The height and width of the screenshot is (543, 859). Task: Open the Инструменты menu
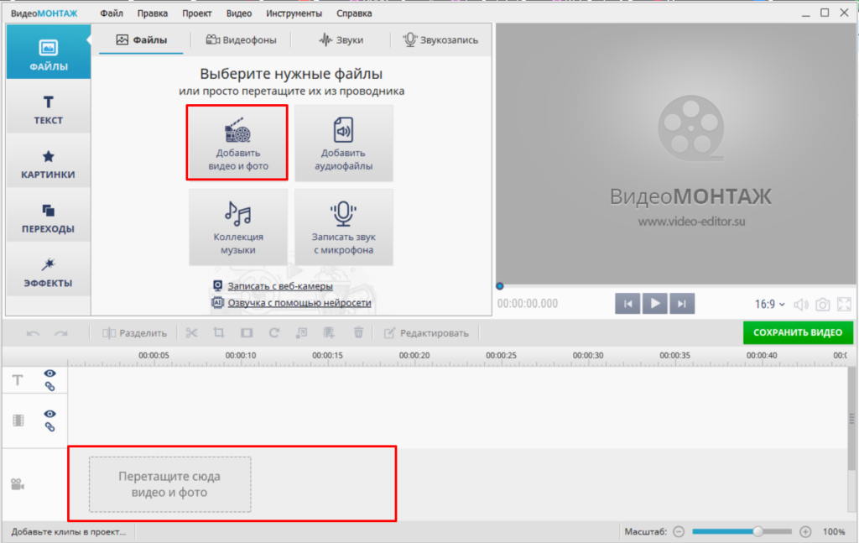tap(294, 13)
